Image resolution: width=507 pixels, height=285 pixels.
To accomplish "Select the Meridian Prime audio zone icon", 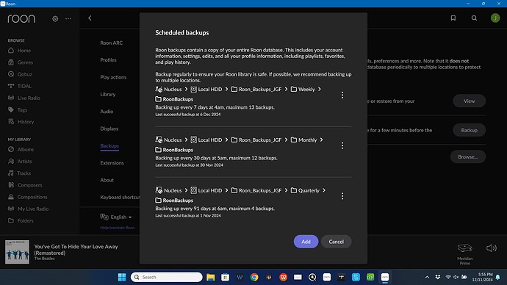I will 465,248.
